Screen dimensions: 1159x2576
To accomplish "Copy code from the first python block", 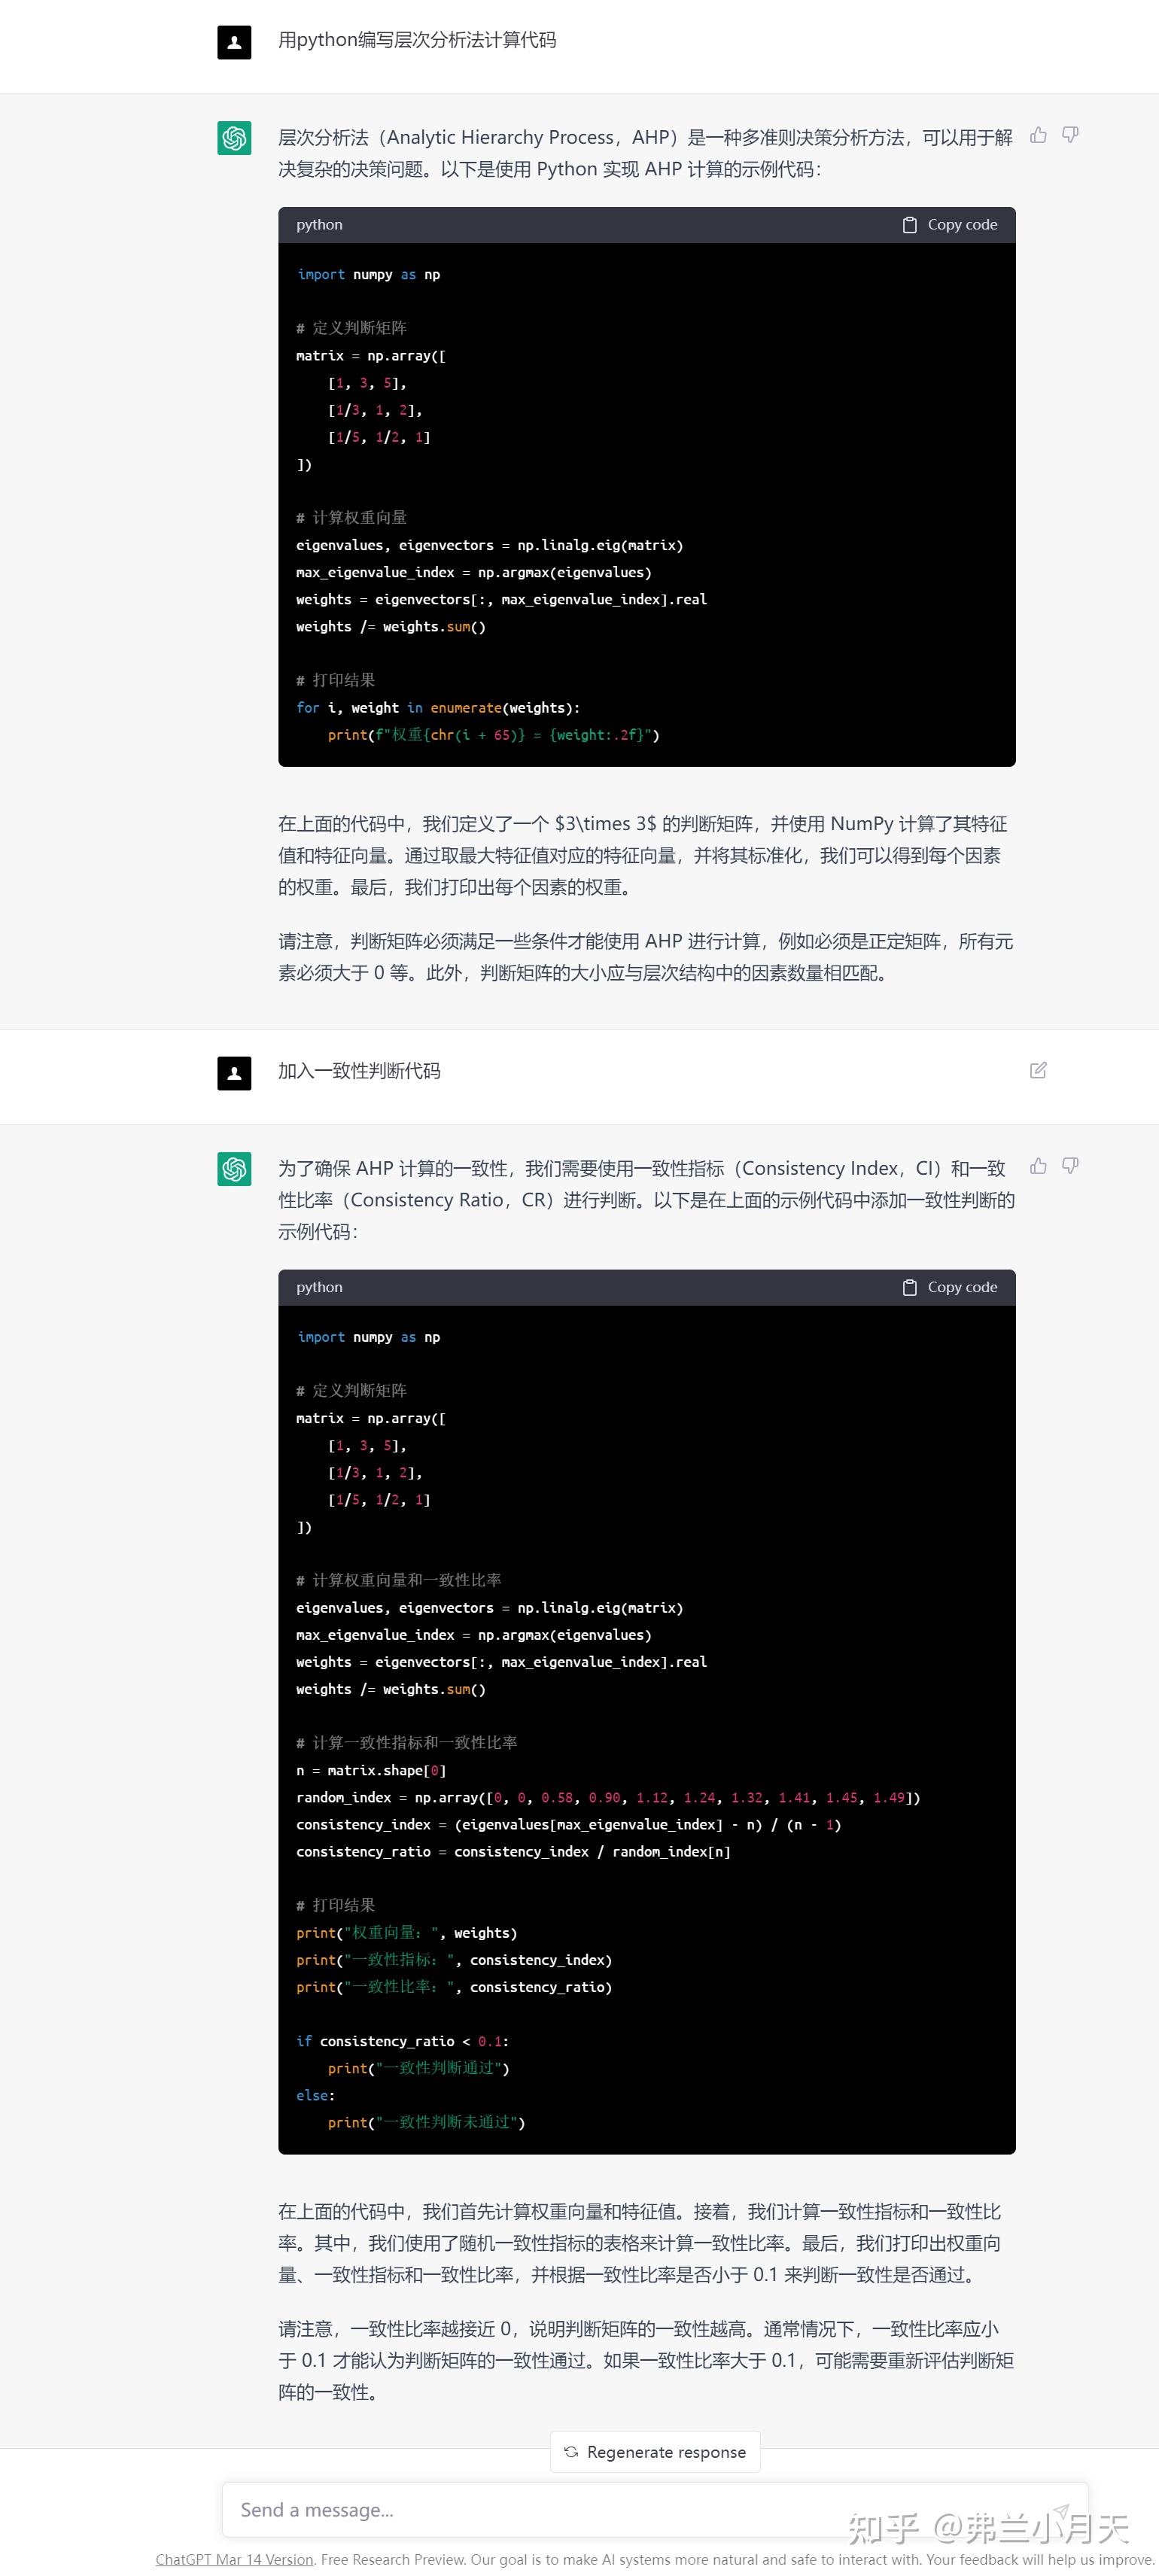I will pyautogui.click(x=949, y=225).
